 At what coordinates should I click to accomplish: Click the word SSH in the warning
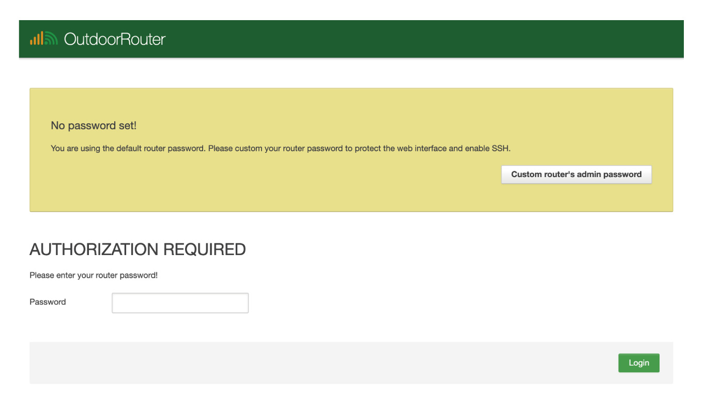click(x=500, y=149)
